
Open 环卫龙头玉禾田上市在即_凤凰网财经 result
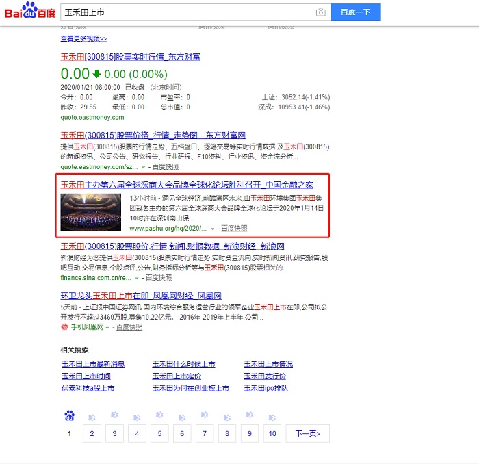coord(141,296)
